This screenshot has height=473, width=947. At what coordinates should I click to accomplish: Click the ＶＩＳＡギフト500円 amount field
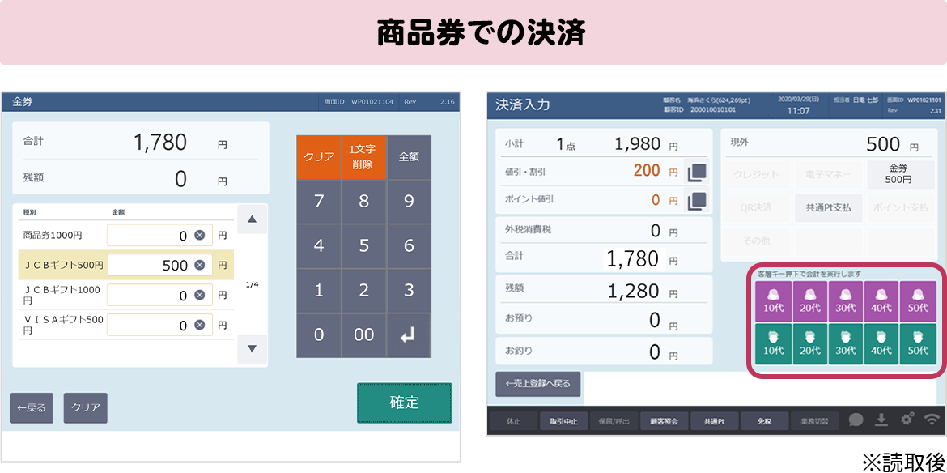159,325
